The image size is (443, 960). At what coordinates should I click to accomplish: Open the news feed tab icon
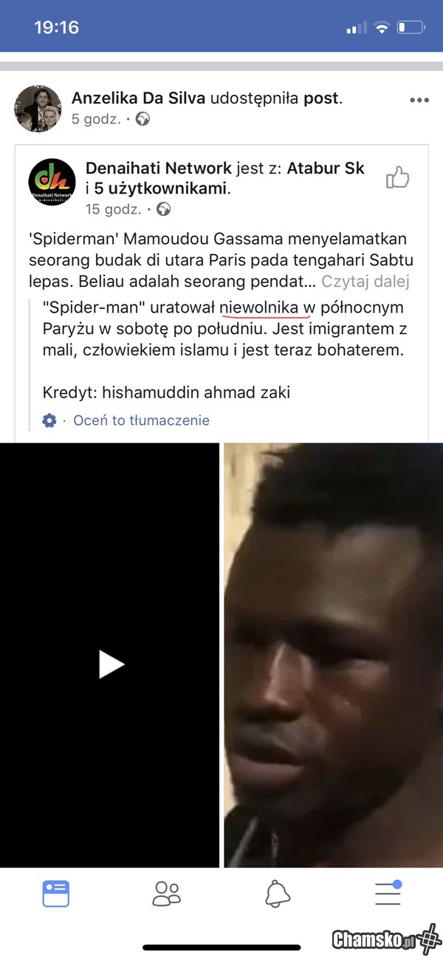pos(56,893)
